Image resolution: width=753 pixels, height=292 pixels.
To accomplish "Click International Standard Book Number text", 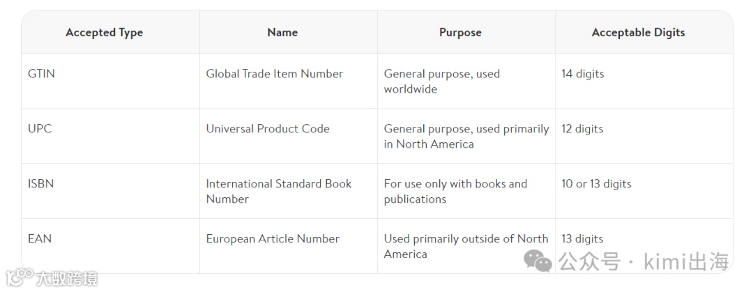I will [x=278, y=192].
